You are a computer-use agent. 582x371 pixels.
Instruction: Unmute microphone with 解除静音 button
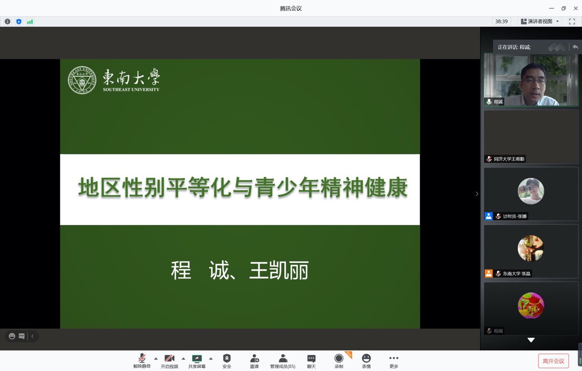142,360
